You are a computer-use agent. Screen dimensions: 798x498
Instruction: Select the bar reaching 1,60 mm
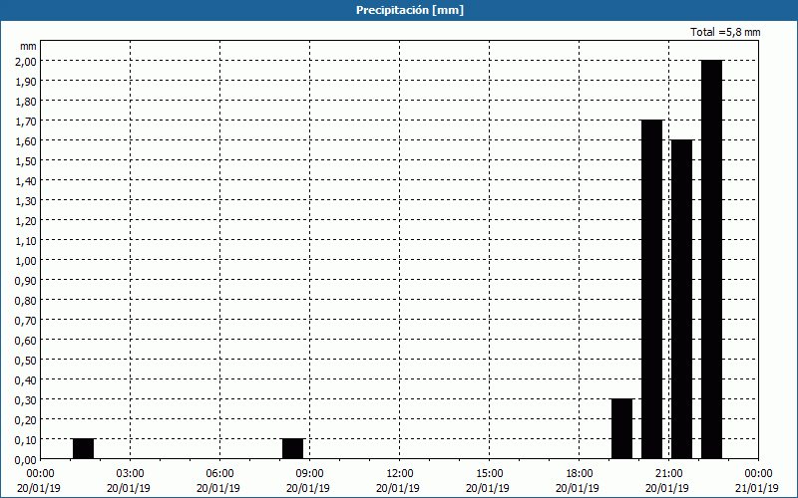[x=682, y=300]
